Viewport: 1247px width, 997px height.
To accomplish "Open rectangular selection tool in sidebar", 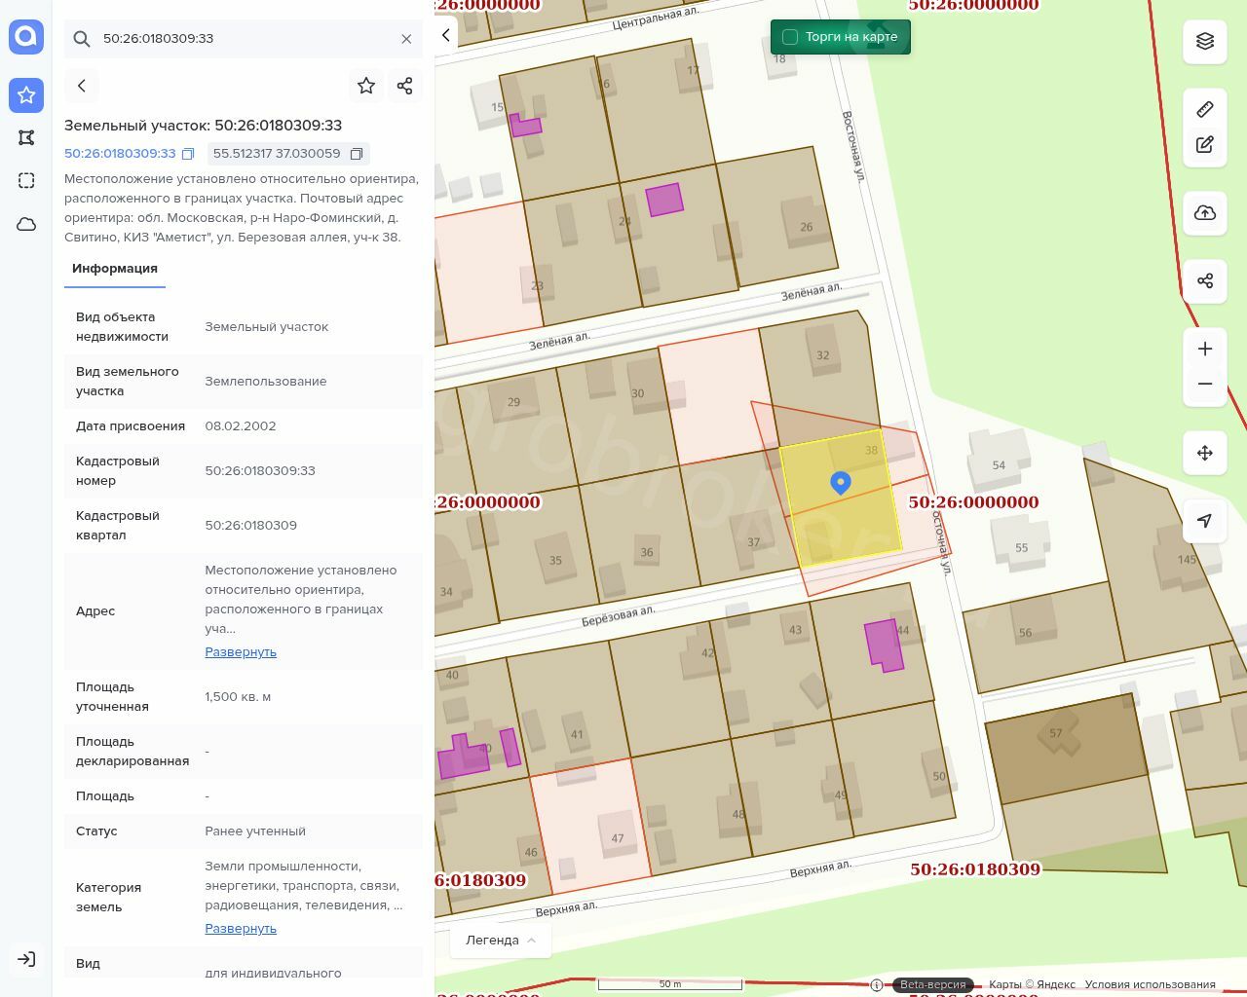I will pyautogui.click(x=26, y=180).
